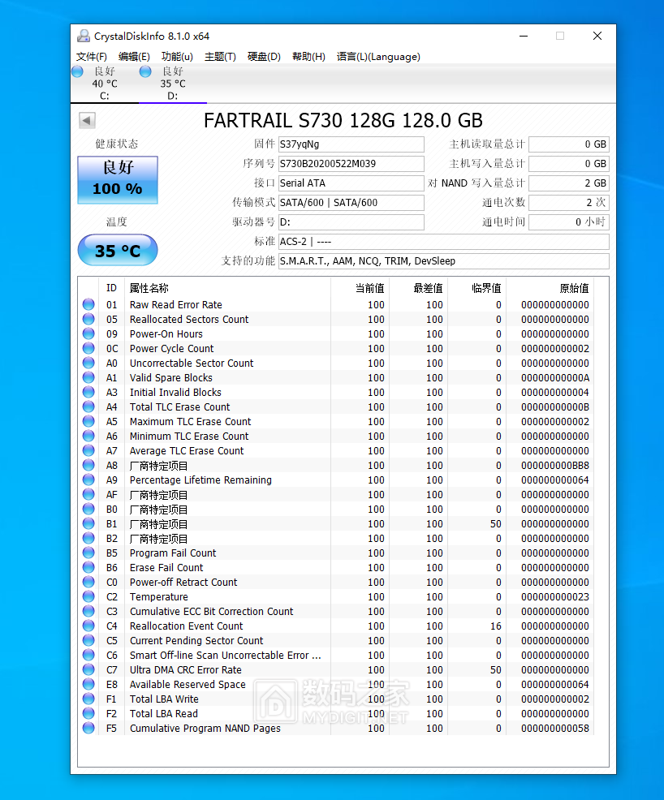Select the Smart Off-line Scan Uncorrectable Error row
664x800 pixels.
(x=336, y=656)
